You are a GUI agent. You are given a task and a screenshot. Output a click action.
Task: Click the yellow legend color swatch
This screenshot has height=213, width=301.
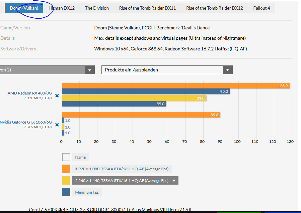pos(66,181)
